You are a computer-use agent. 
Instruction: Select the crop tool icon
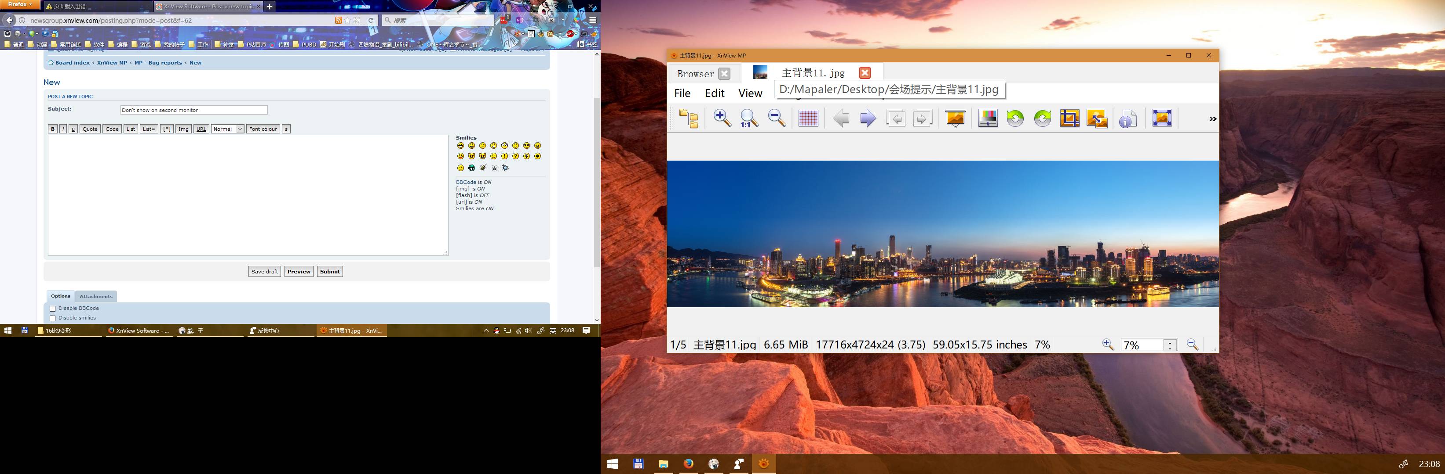tap(1069, 118)
